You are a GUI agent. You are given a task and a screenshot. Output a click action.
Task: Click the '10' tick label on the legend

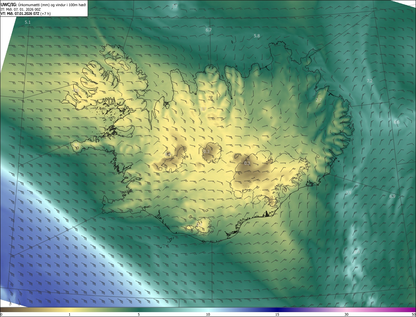click(x=208, y=314)
